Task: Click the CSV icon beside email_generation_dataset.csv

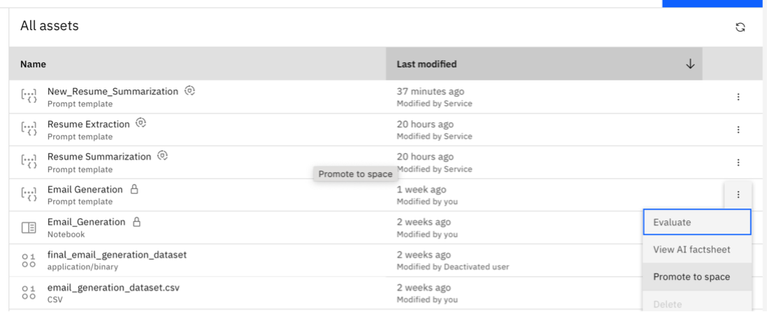Action: [29, 293]
